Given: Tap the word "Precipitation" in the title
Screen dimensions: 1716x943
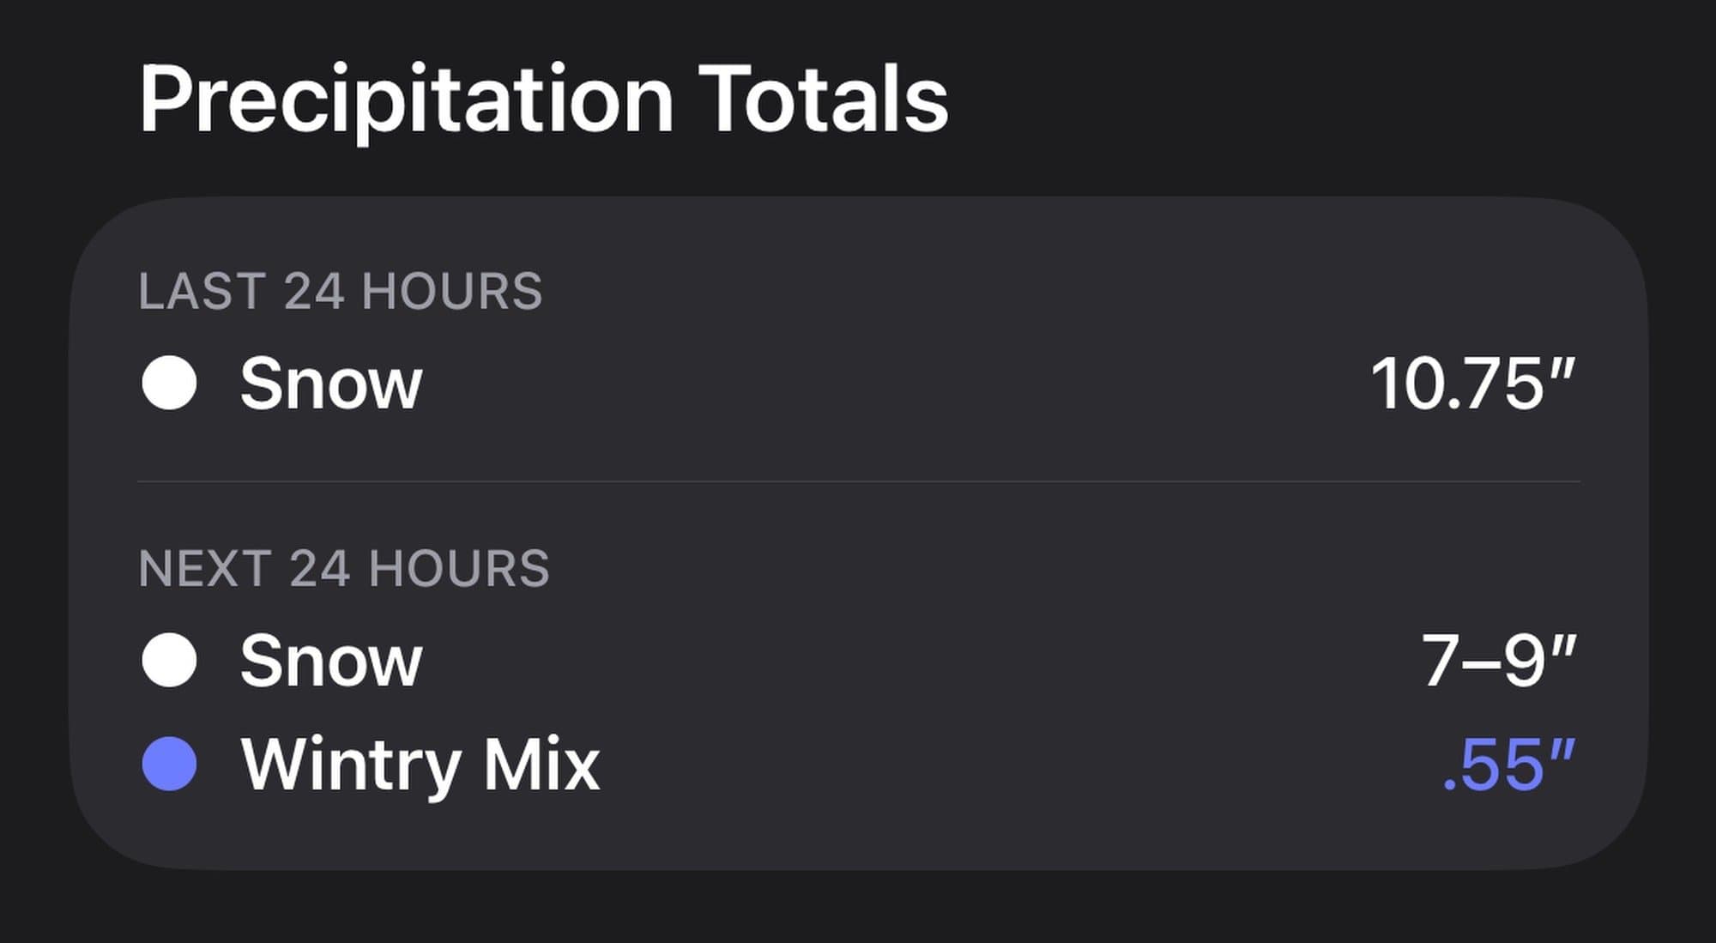Looking at the screenshot, I should [x=406, y=101].
